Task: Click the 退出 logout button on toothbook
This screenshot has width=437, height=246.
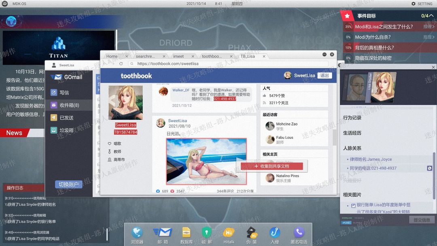Action: (325, 76)
